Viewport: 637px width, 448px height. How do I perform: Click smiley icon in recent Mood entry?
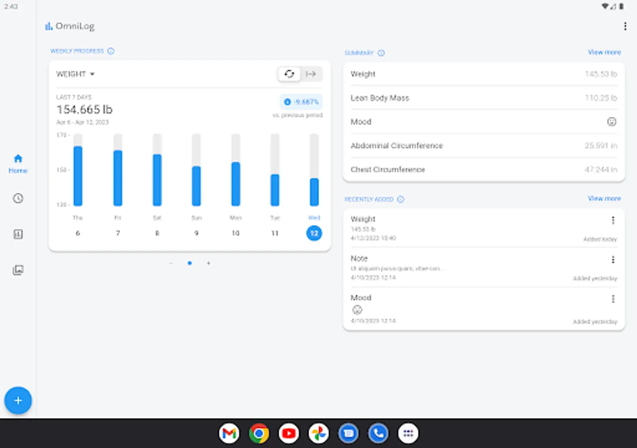pos(357,310)
